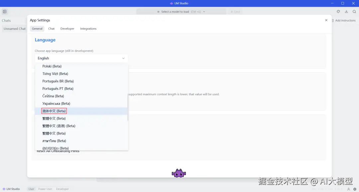Select 简体中文 (Beta) language
Screen dimensions: 359x192
81,111
